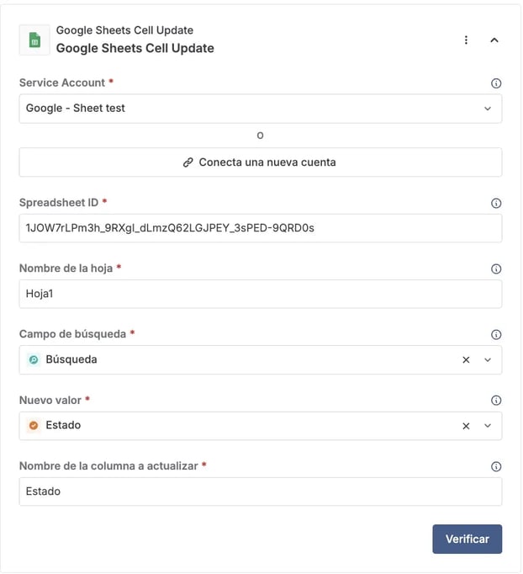Click info icon for Nuevo valor
The image size is (523, 574).
(x=496, y=401)
